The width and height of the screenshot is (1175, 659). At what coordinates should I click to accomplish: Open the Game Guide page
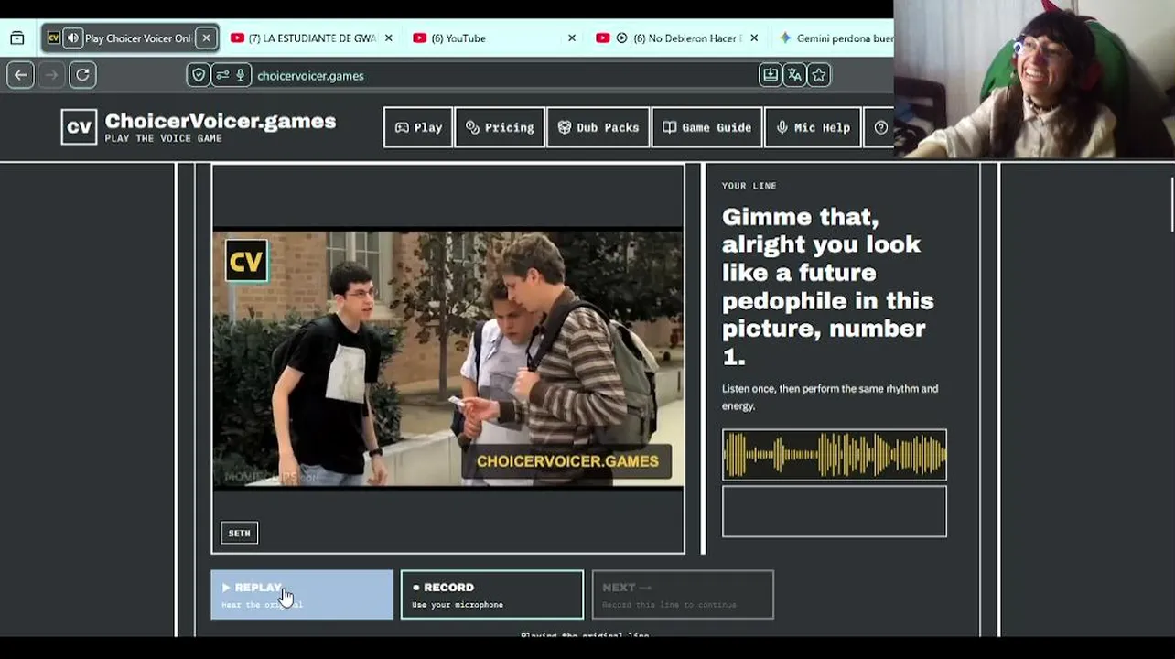[x=706, y=127]
